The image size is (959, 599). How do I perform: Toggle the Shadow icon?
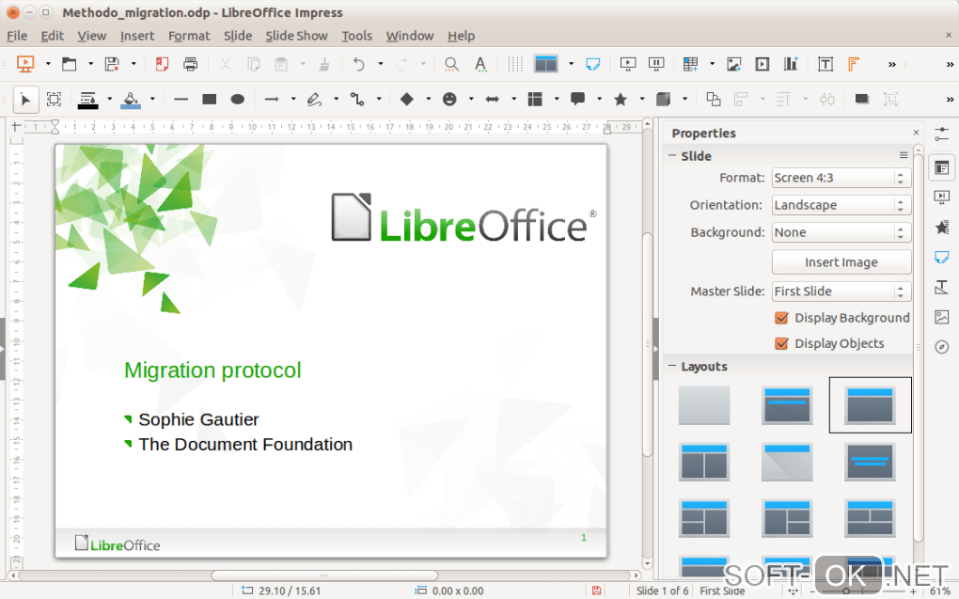point(862,99)
